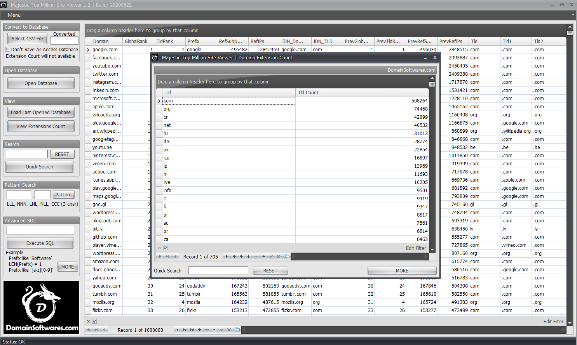The height and width of the screenshot is (345, 577).
Task: Go to first record in Domain Extension Count navigator
Action: coord(159,256)
